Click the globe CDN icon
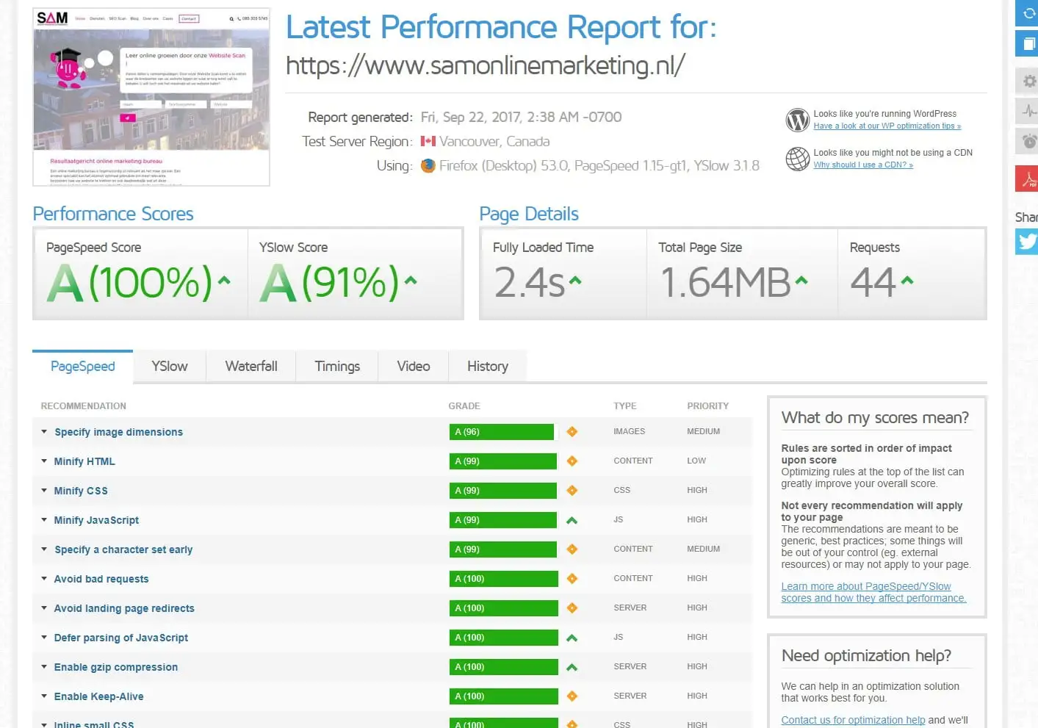The height and width of the screenshot is (728, 1038). [x=797, y=159]
